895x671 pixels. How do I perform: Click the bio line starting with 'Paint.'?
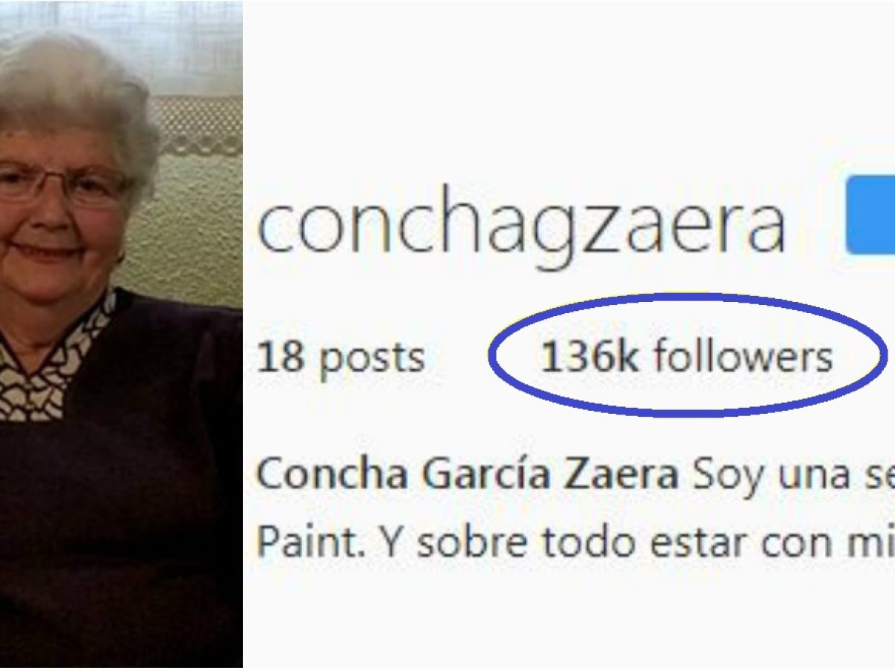point(575,542)
